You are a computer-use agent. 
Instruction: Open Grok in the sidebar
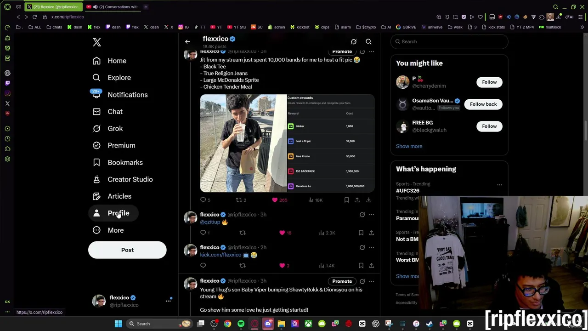(x=108, y=129)
